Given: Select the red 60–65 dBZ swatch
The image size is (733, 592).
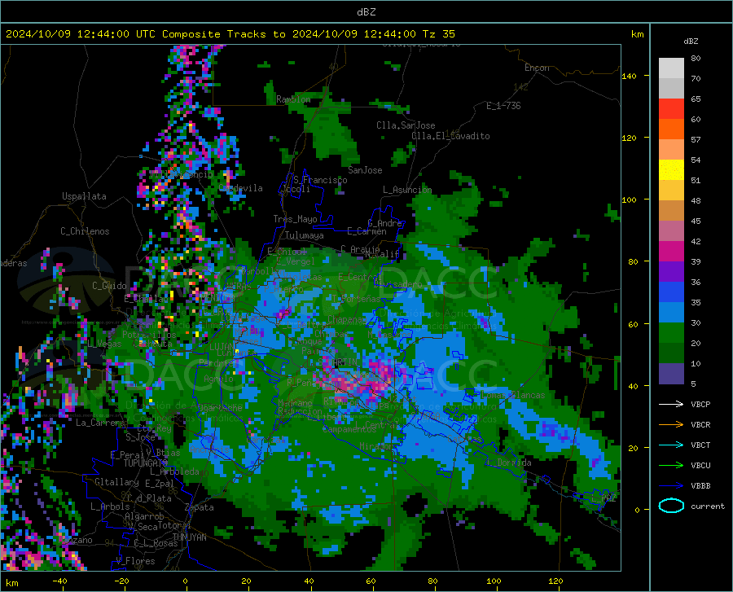Looking at the screenshot, I should click(x=671, y=109).
